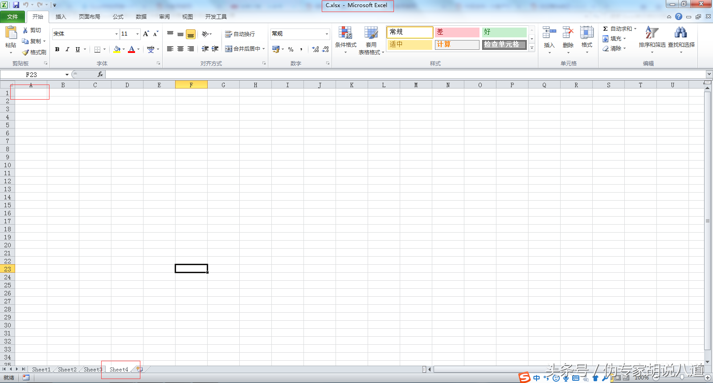The image size is (713, 383).
Task: Switch to 插入 (Insert) ribbon tab
Action: tap(61, 17)
